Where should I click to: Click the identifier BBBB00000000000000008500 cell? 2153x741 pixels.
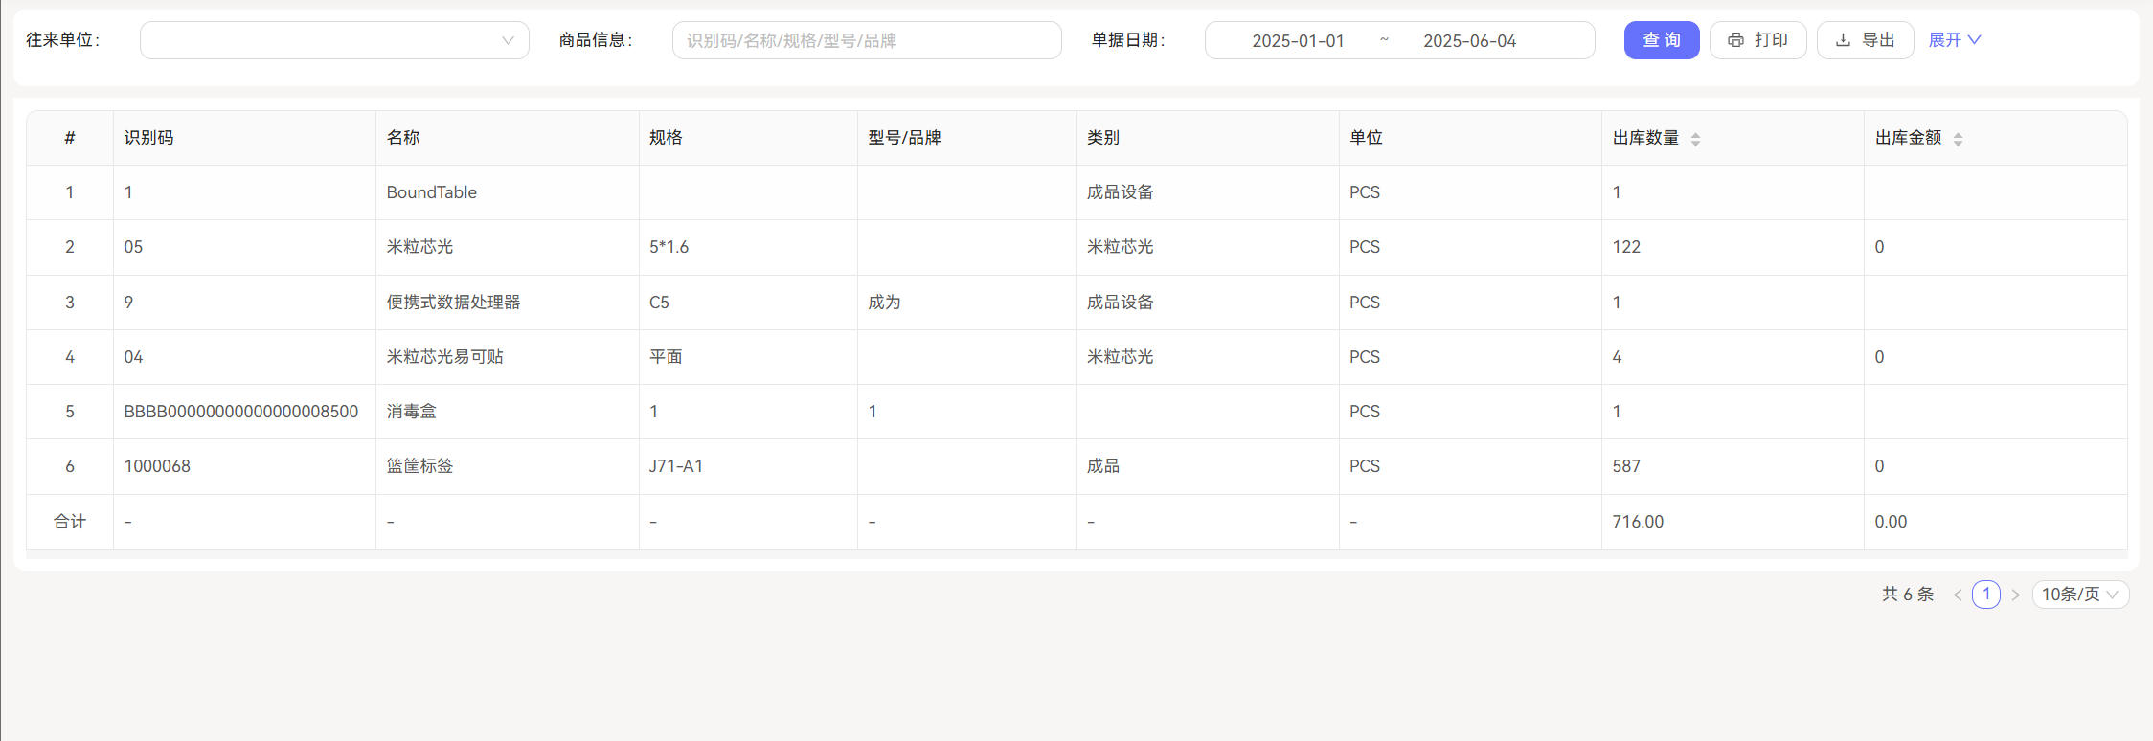click(241, 412)
